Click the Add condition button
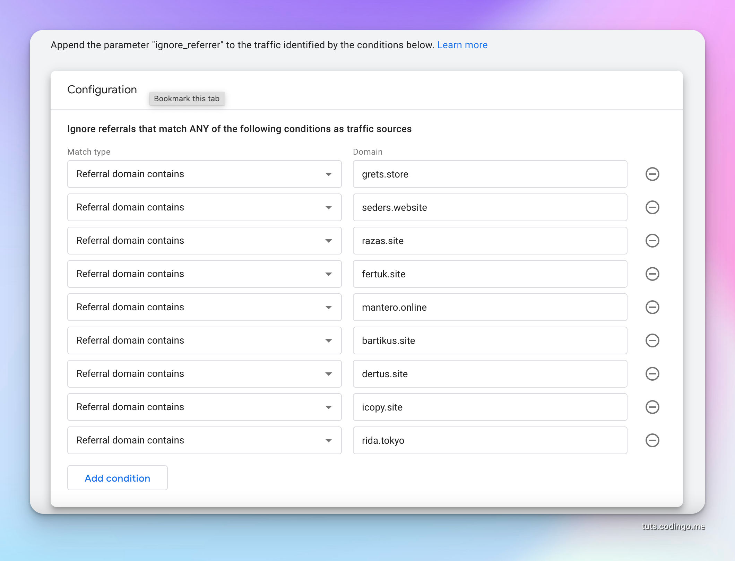 pyautogui.click(x=118, y=478)
